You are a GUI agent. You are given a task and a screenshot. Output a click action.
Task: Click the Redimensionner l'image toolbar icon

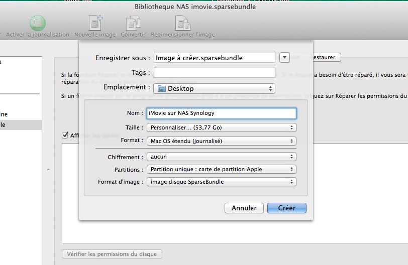(x=182, y=23)
